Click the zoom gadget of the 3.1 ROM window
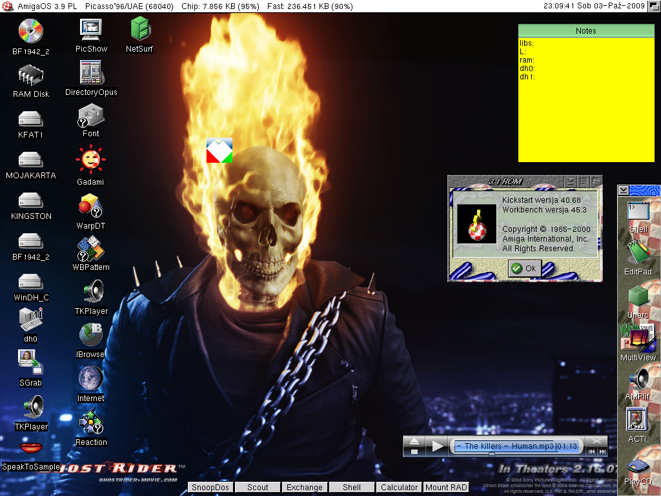The height and width of the screenshot is (496, 661). (x=584, y=181)
